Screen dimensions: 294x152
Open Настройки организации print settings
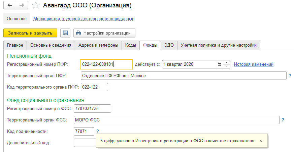[104, 33]
